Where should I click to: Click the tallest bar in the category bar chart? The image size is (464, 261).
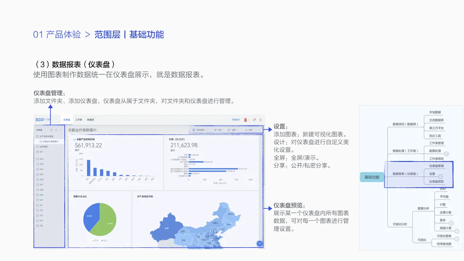point(88,168)
